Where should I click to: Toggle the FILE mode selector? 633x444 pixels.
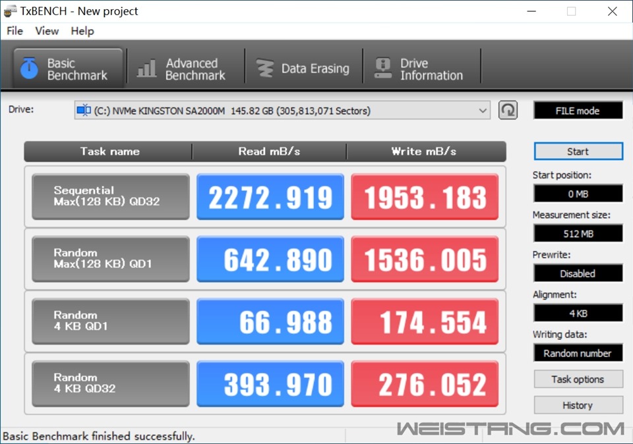[578, 111]
